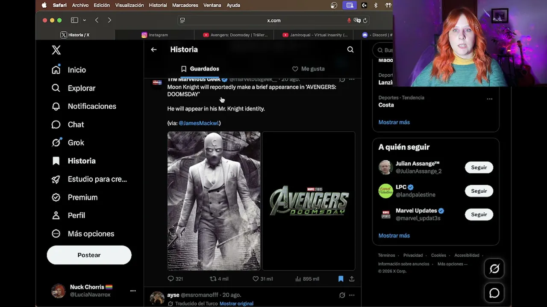This screenshot has width=547, height=307.
Task: Expand footer Más opciones link
Action: (x=452, y=264)
